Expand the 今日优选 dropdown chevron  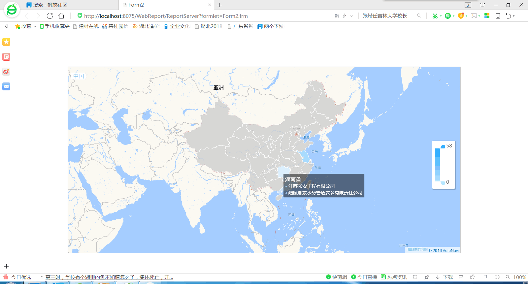click(42, 277)
